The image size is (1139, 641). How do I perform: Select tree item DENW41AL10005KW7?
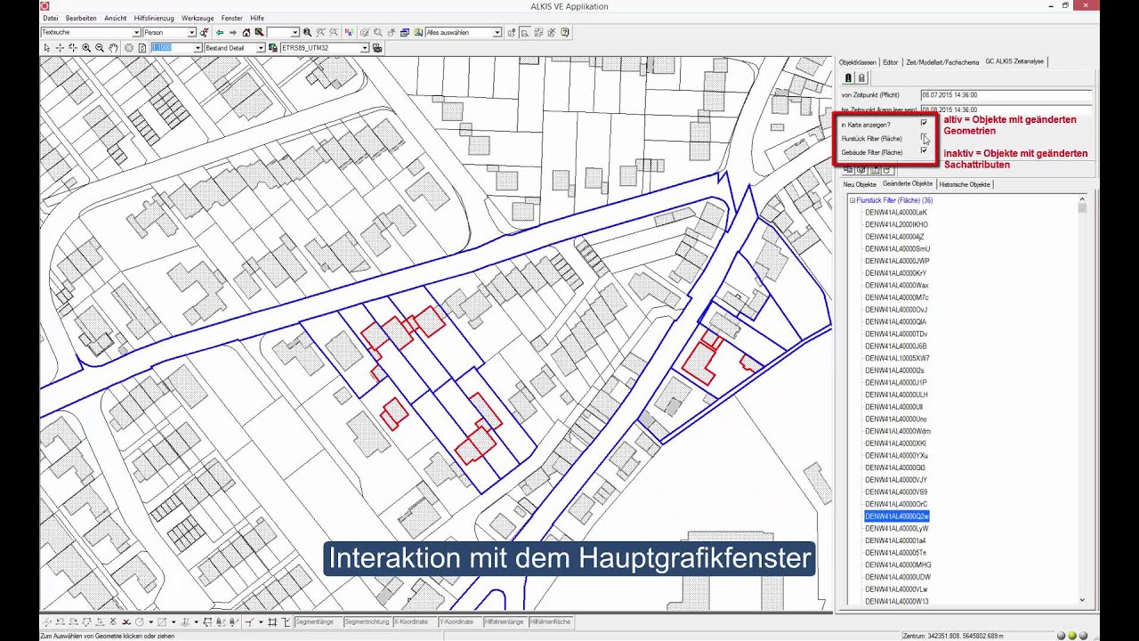[898, 358]
